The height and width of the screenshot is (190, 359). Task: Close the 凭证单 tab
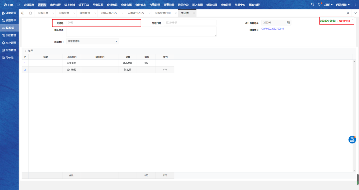(194, 13)
